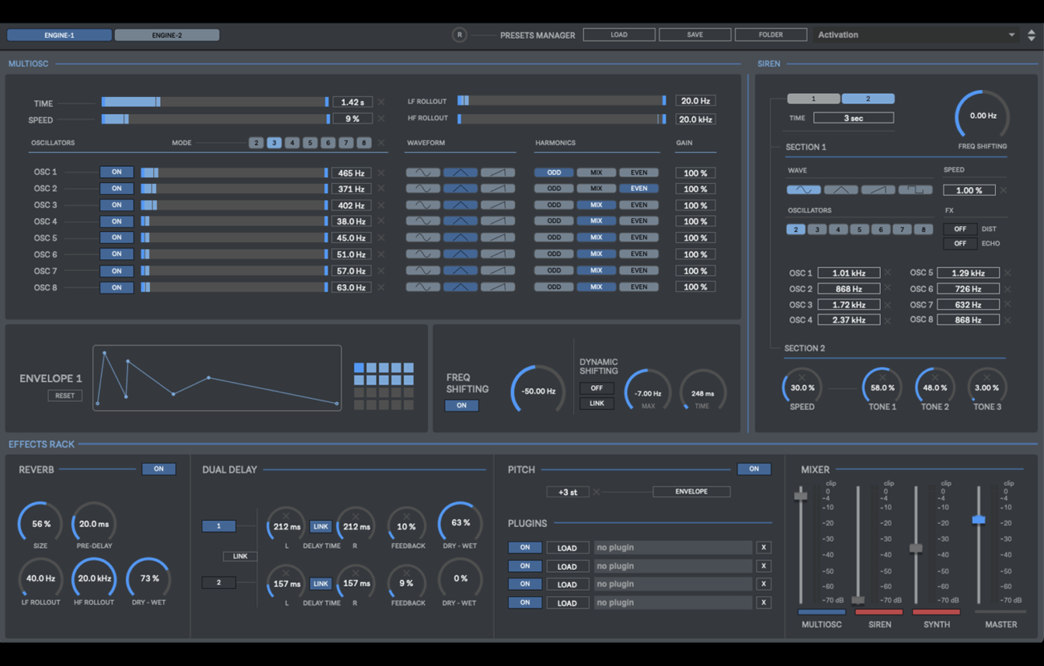This screenshot has height=666, width=1044.
Task: Click the preset up/down stepper arrows
Action: (1031, 35)
